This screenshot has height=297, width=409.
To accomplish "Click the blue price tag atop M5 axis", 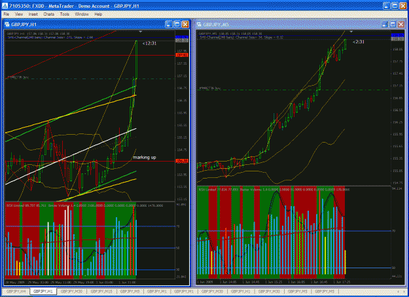I will (397, 35).
